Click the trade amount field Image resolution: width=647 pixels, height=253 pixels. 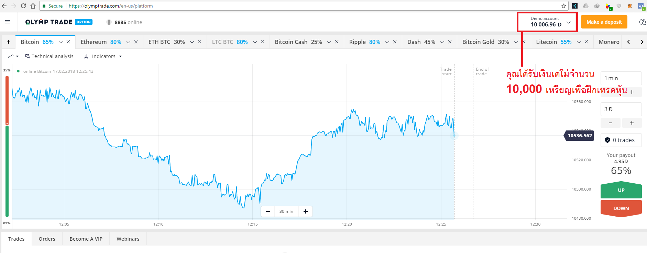[x=621, y=109]
